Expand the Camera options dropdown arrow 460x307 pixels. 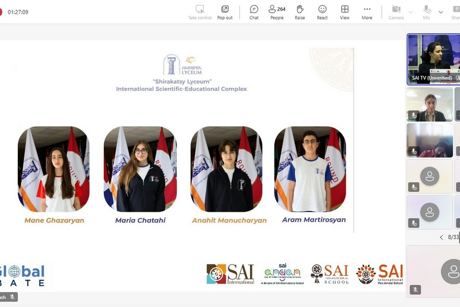(410, 12)
